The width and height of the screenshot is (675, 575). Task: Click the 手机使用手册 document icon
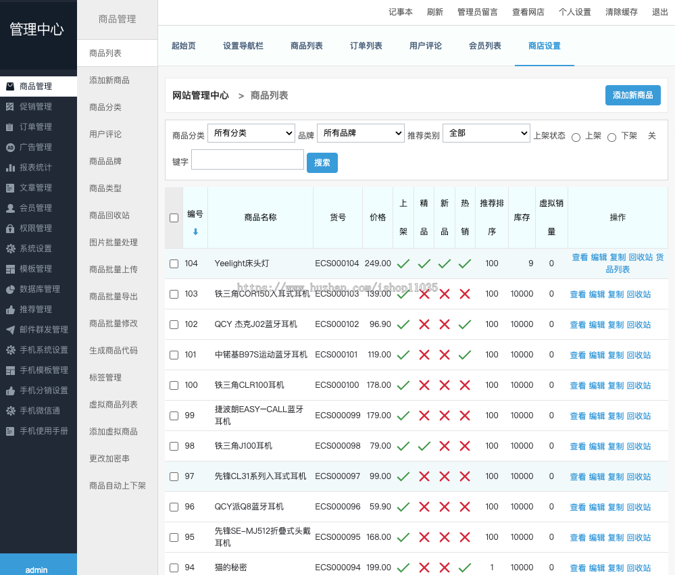tap(10, 431)
